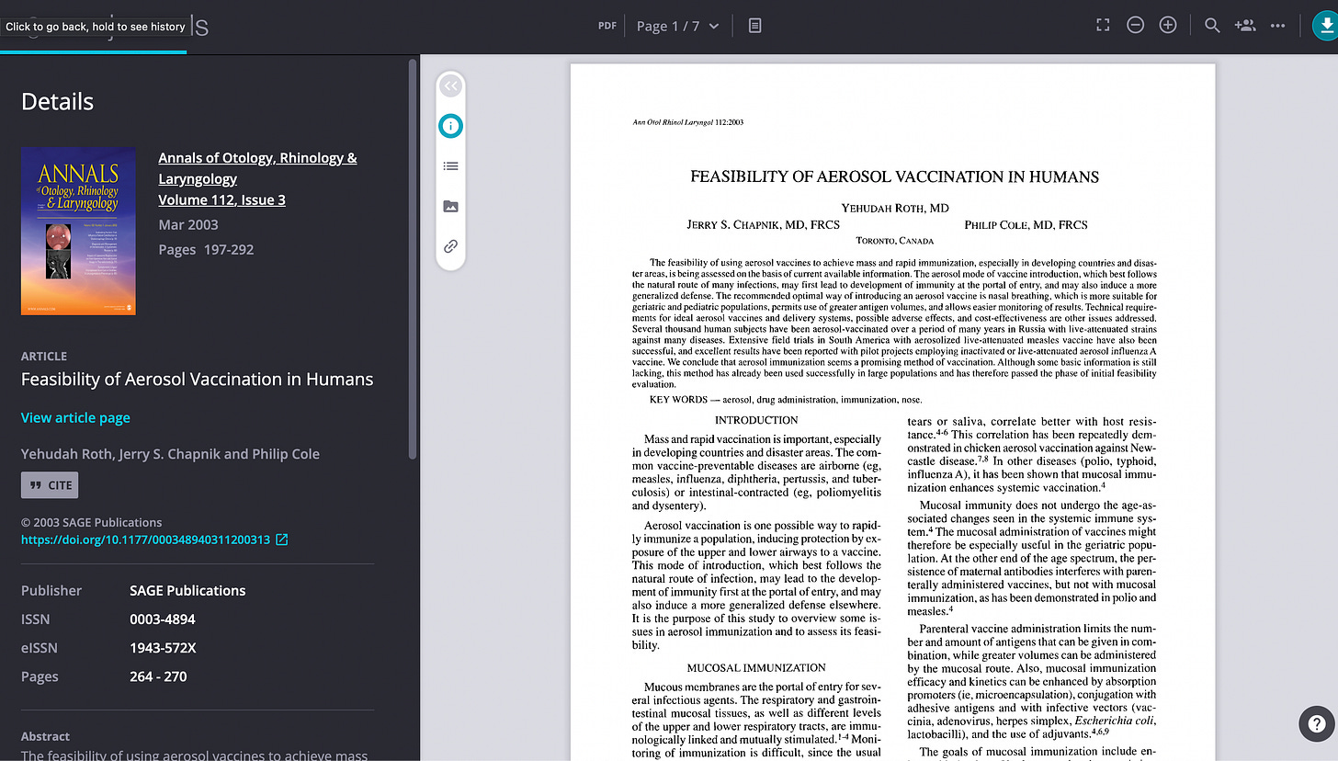
Task: Click the Pages 197-292 issue range text
Action: (206, 249)
